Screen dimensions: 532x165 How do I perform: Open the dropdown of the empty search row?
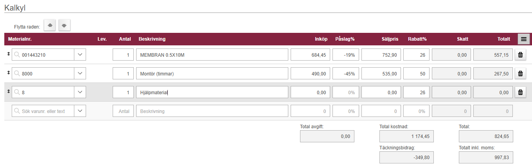pos(80,111)
